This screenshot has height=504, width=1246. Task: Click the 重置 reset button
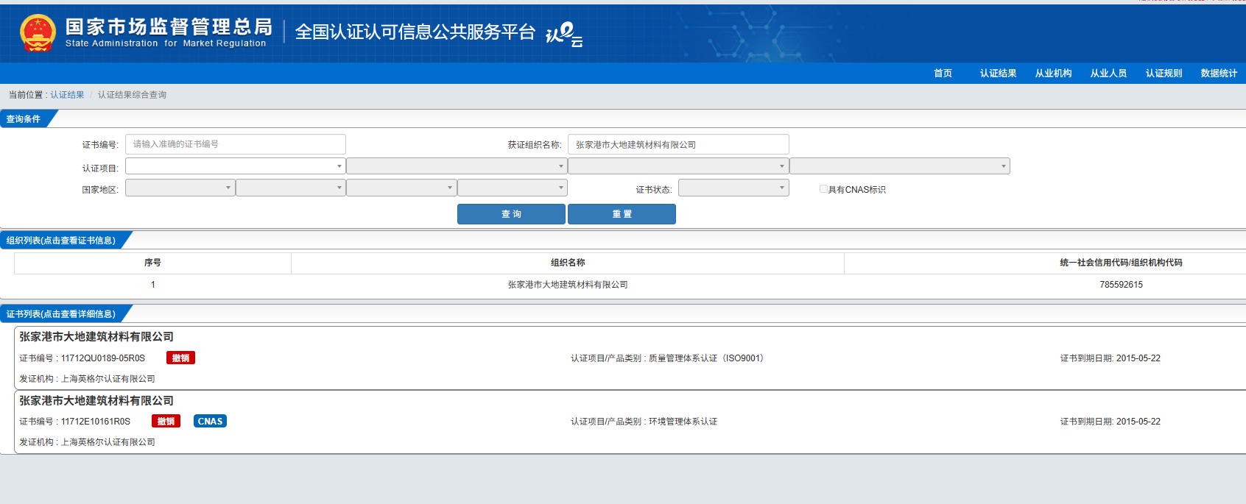point(622,214)
